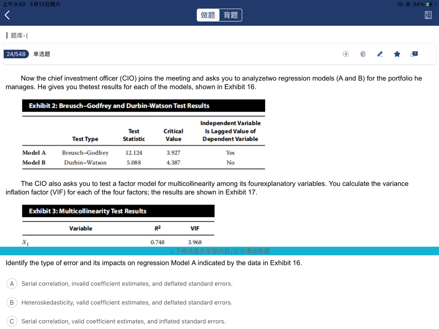Image resolution: width=439 pixels, height=329 pixels.
Task: Tap the hotspot link status icon
Action: [x=400, y=4]
